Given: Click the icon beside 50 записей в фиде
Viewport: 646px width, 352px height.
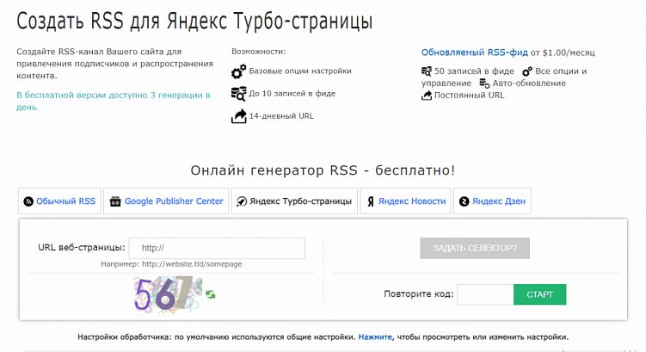Looking at the screenshot, I should click(x=427, y=71).
